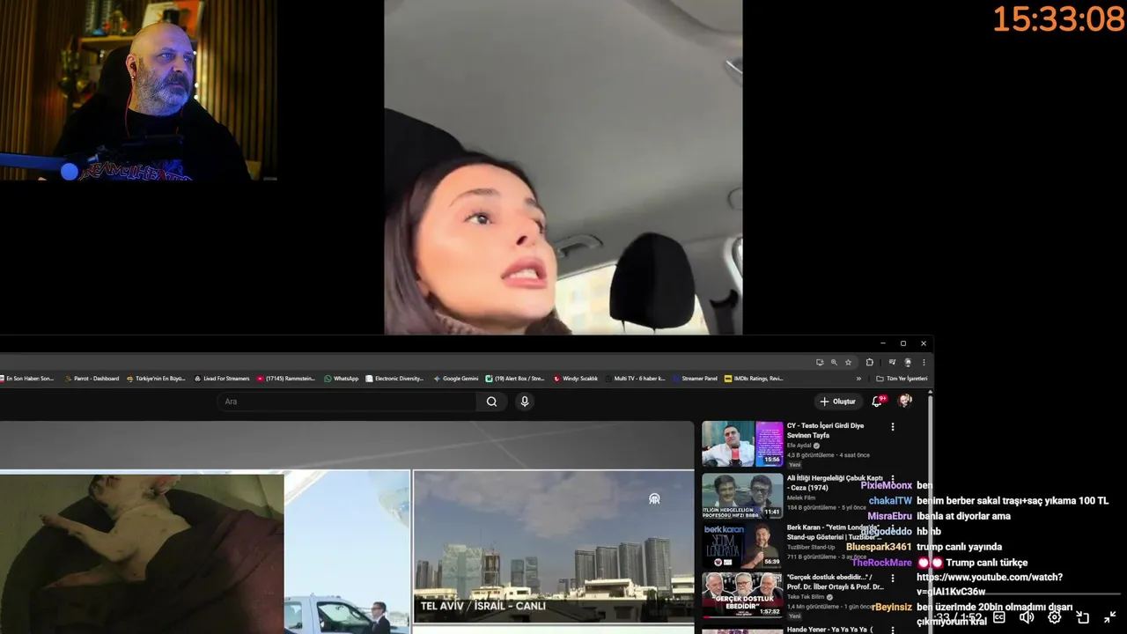Open Parrot - Dashboard bookmark
Image resolution: width=1127 pixels, height=634 pixels.
(92, 379)
